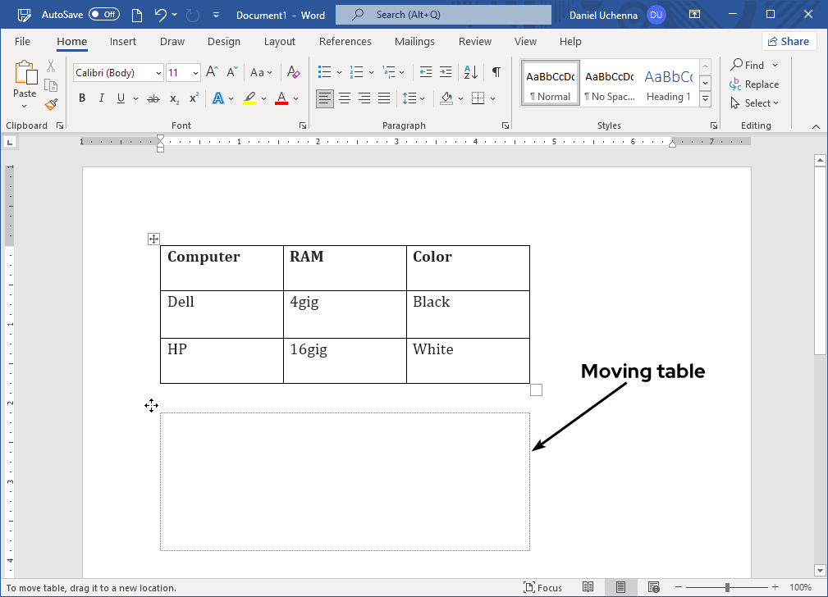Select the Read Mode view icon
Screen dimensions: 828x597
tap(588, 587)
